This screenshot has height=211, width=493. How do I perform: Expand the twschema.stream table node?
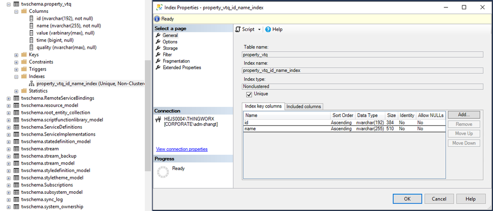(8, 148)
